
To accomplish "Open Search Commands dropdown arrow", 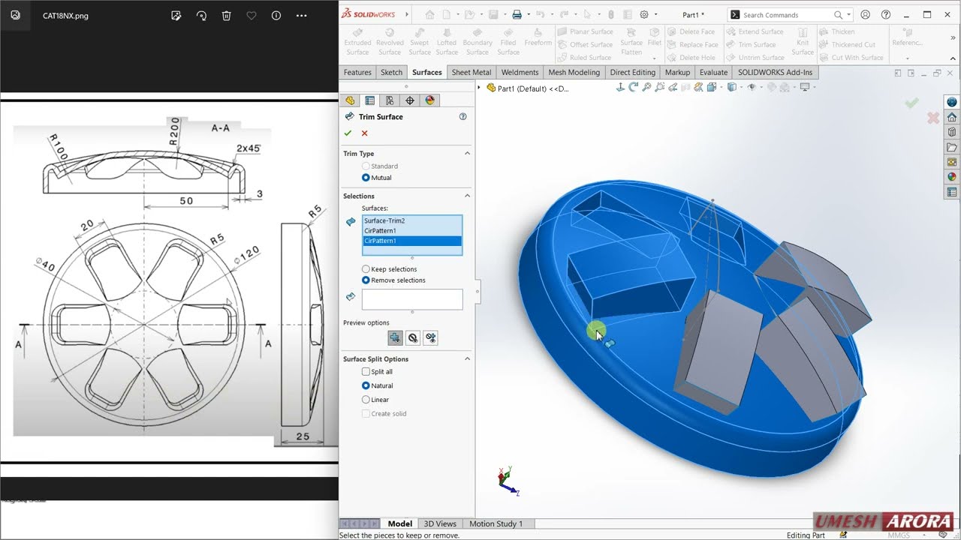I will coord(849,15).
